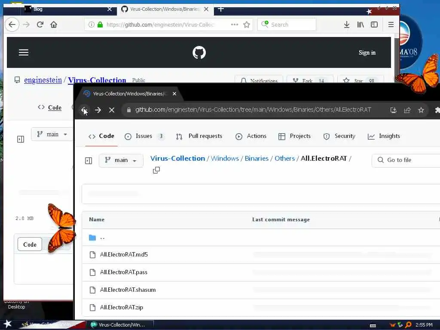Open the Issues tab

point(144,136)
